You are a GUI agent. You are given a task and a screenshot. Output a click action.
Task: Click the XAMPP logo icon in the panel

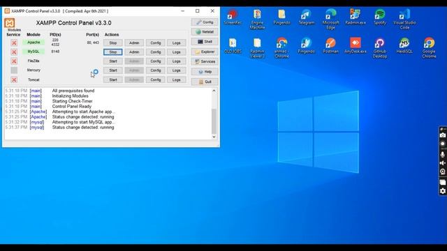pos(9,23)
